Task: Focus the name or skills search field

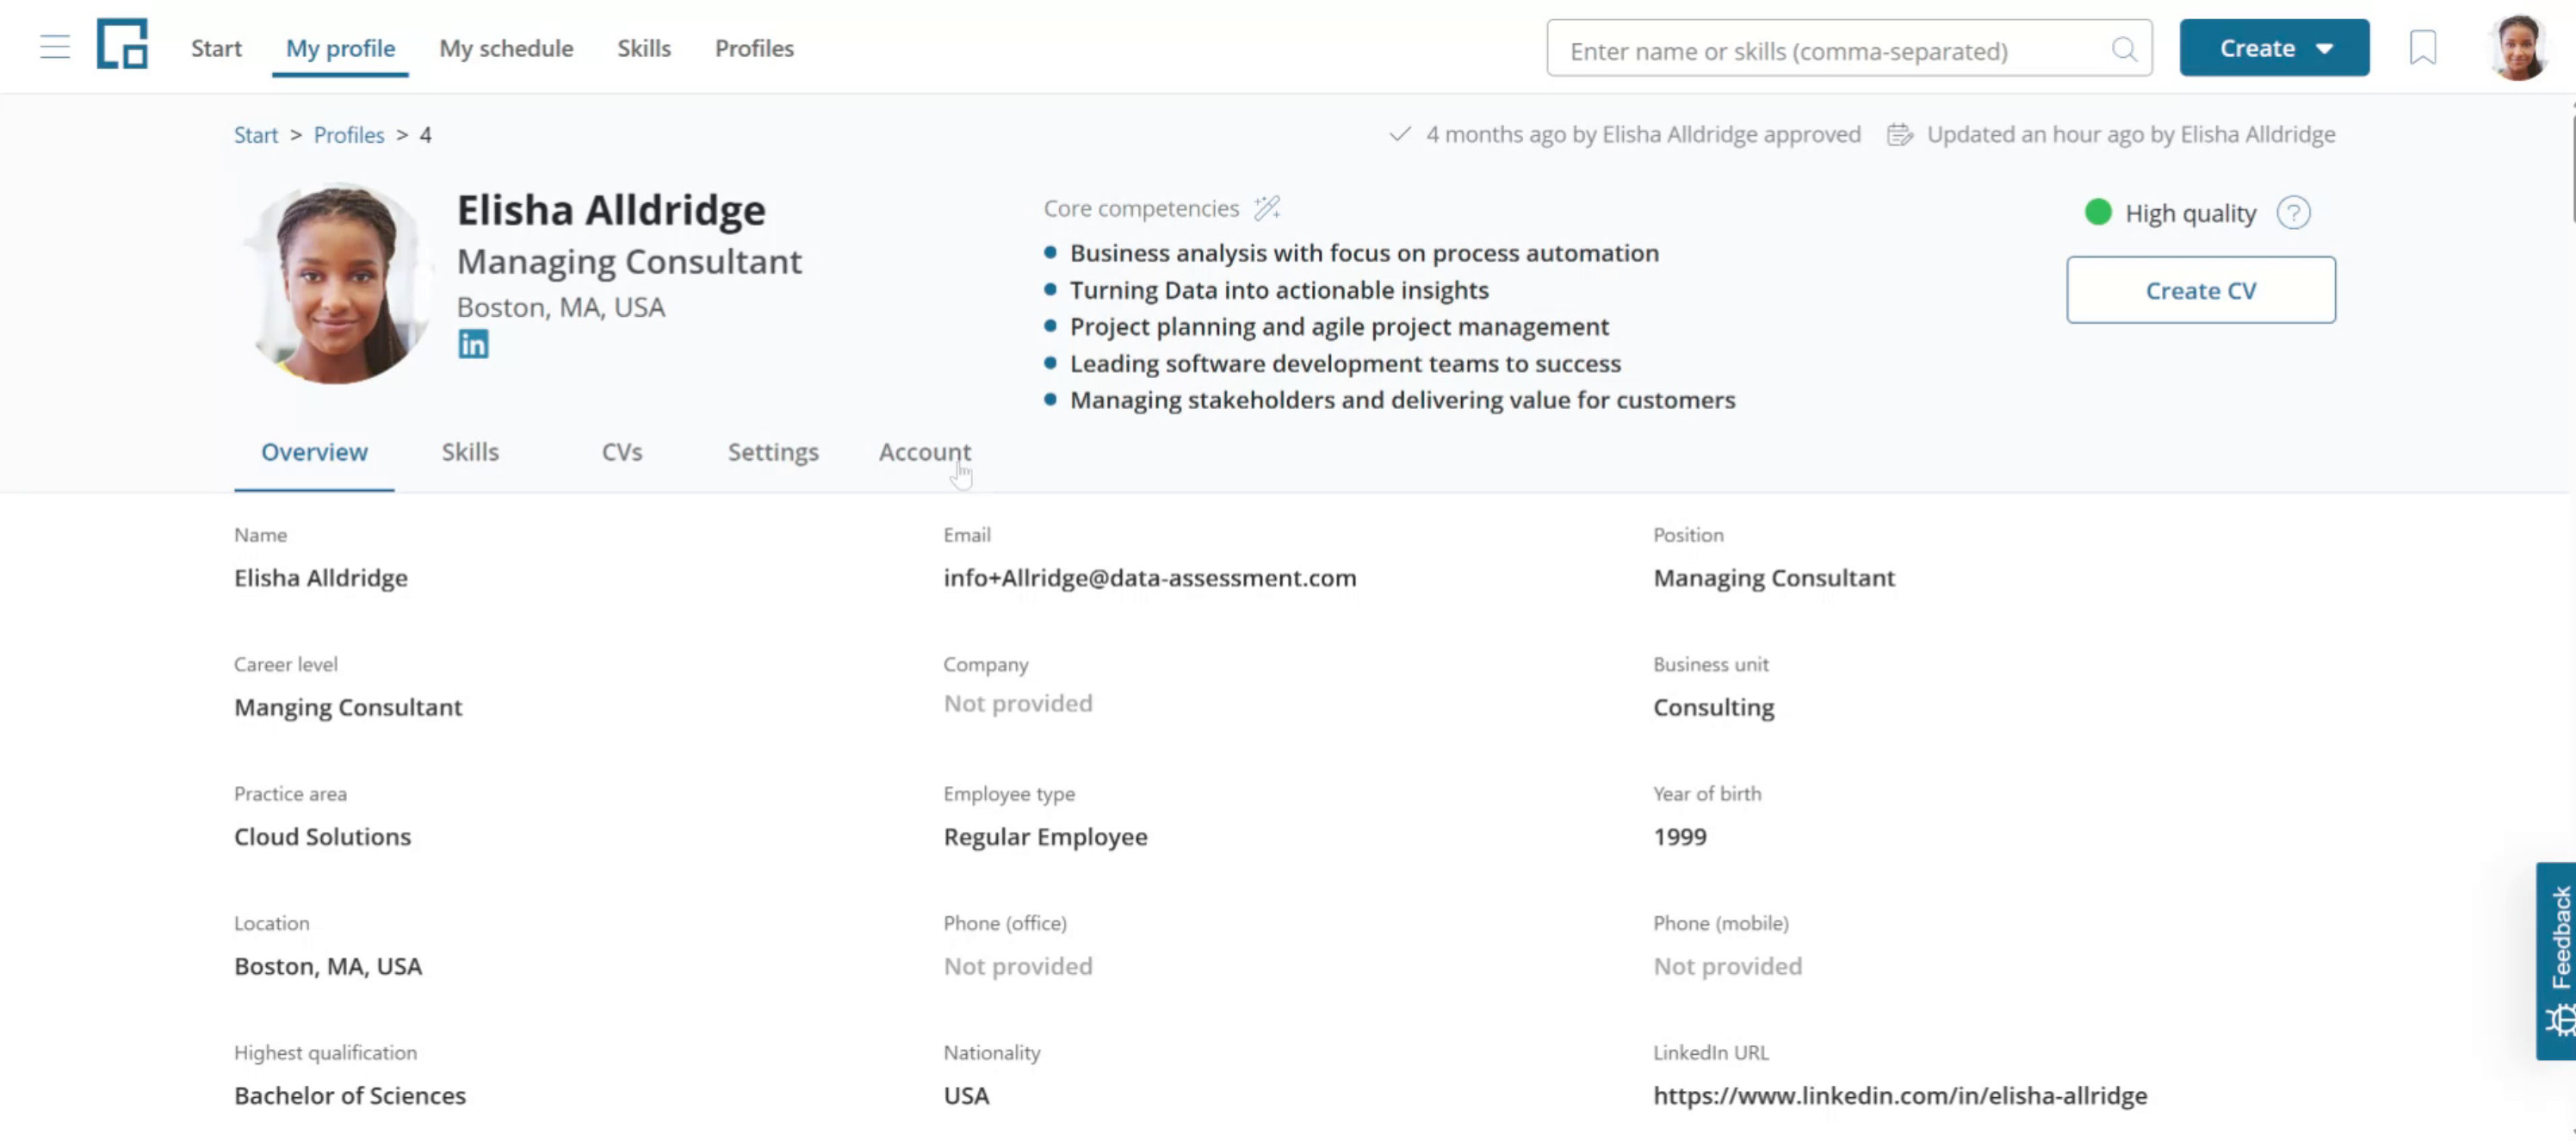Action: pyautogui.click(x=1848, y=49)
